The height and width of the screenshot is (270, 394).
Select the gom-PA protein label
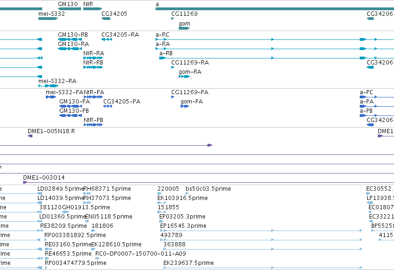pyautogui.click(x=192, y=102)
